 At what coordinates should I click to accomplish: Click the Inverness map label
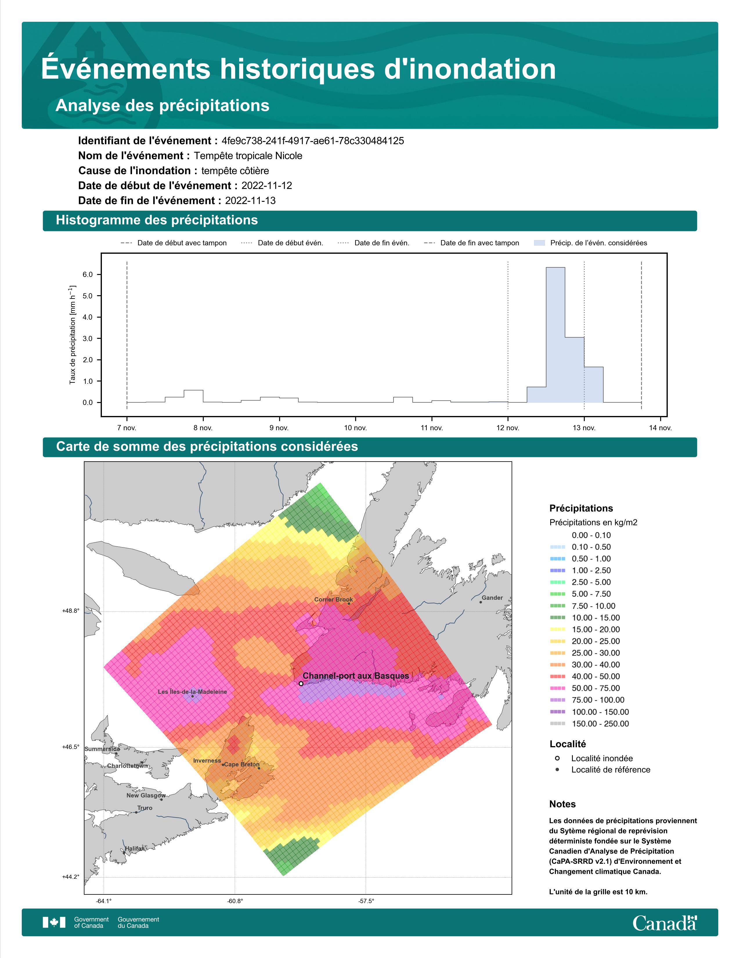(207, 761)
